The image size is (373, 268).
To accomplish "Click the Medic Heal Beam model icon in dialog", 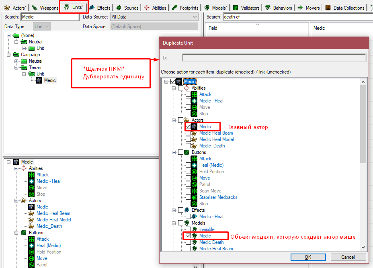I will click(195, 249).
